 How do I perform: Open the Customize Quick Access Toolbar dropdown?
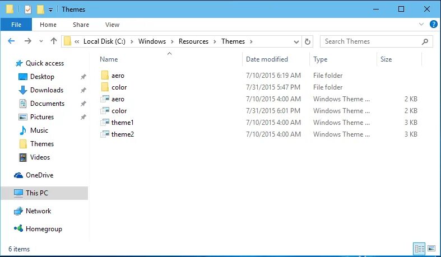pos(50,10)
